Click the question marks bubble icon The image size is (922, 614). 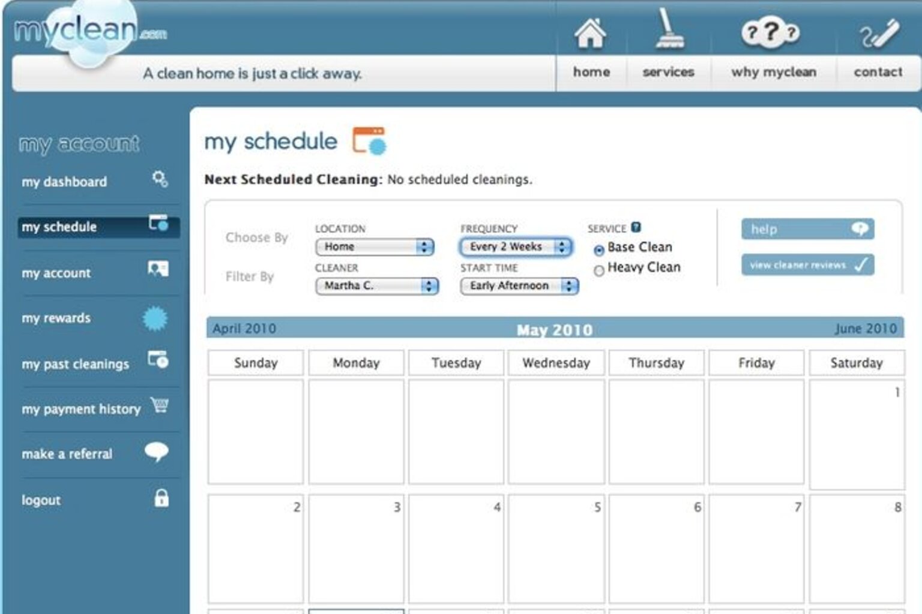pos(771,32)
